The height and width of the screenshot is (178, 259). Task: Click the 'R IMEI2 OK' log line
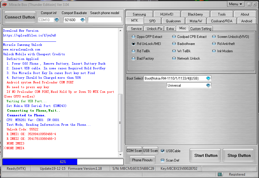(x=31, y=139)
